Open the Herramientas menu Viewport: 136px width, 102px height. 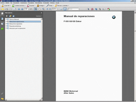click(x=39, y=3)
